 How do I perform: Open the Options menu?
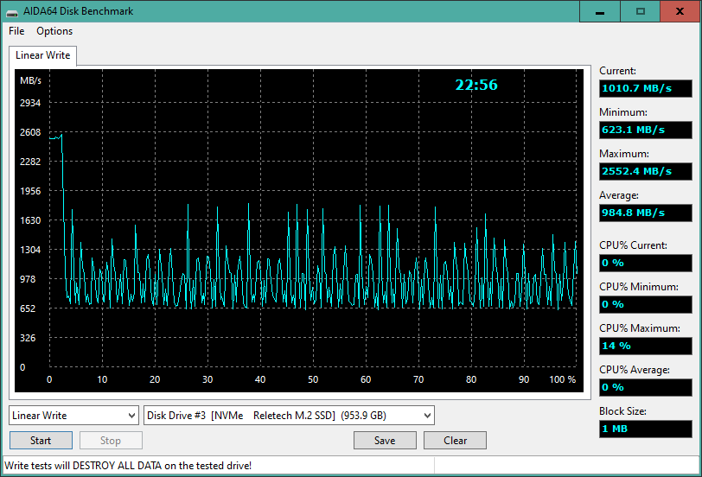54,31
